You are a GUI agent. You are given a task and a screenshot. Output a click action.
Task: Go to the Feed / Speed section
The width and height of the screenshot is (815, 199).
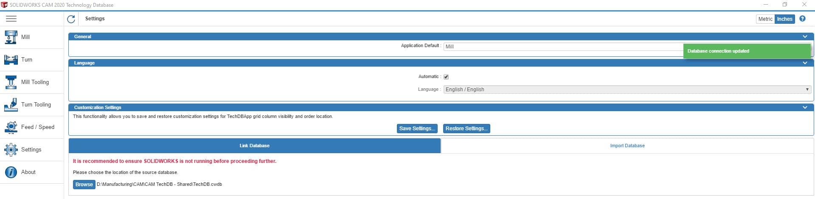coord(37,127)
